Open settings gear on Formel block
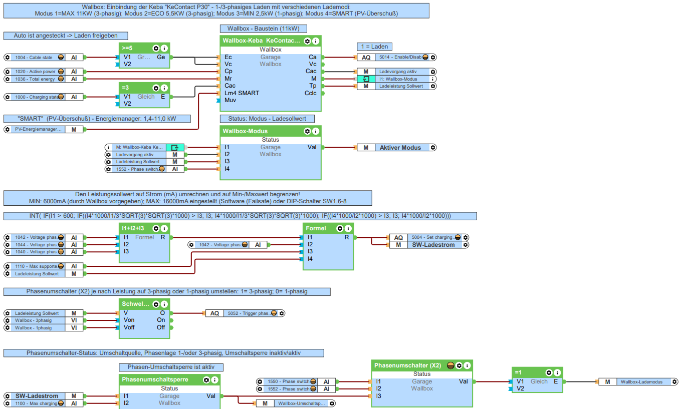 340,228
